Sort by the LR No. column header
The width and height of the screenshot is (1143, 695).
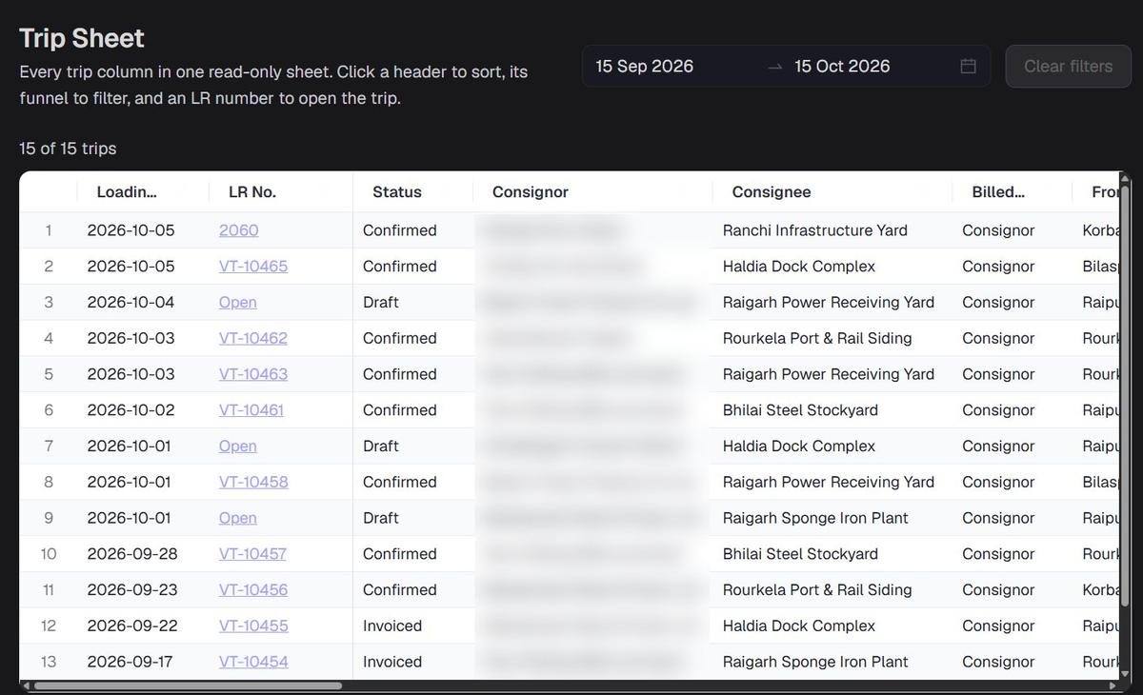click(252, 191)
